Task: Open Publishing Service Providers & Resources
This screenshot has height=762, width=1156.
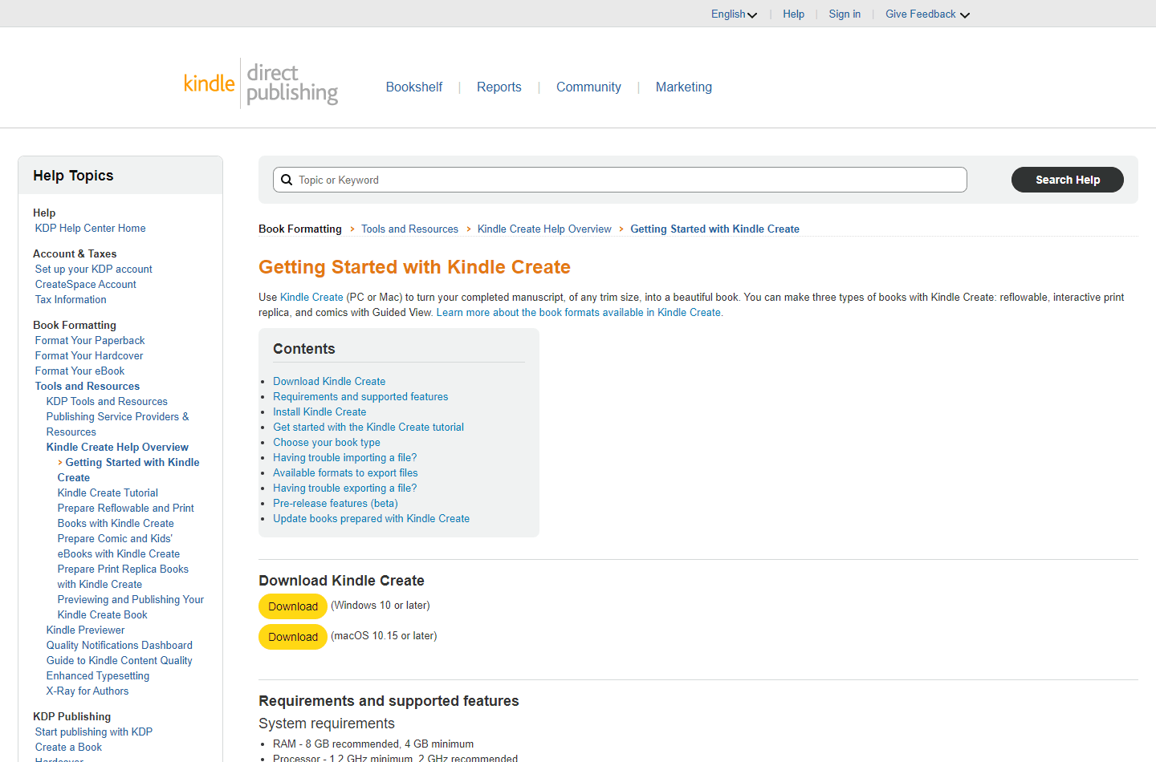Action: coord(117,424)
